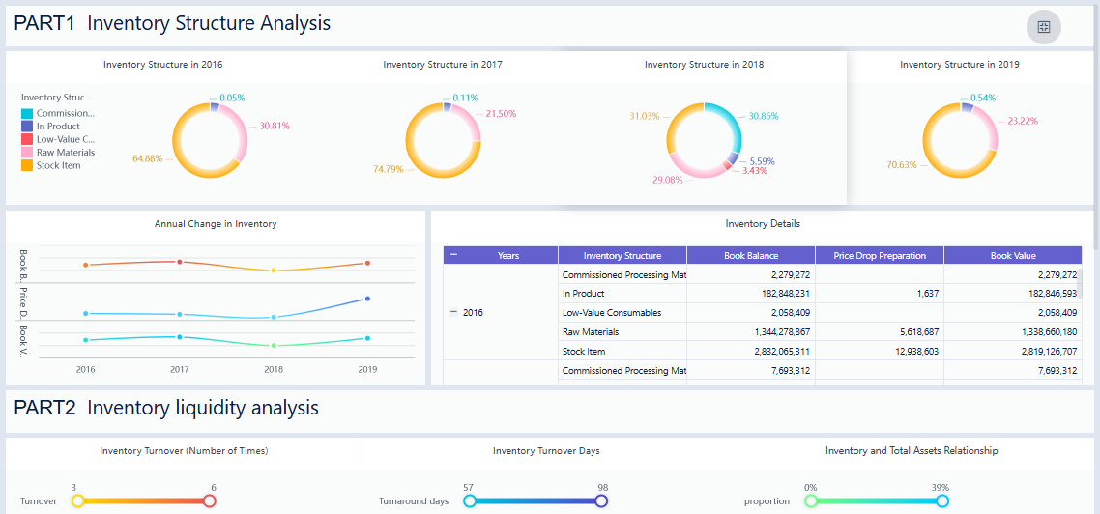Click the 2016 x-axis label on the line chart
The width and height of the screenshot is (1100, 514).
86,369
